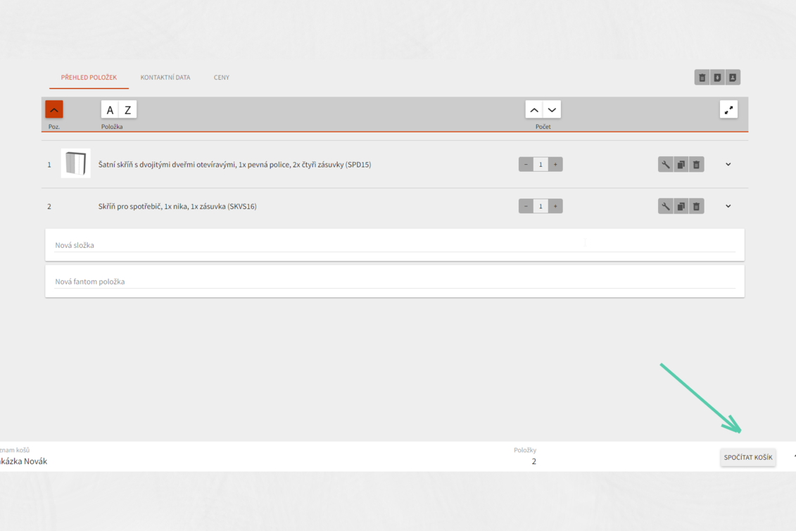Click the orange collapse arrow above Poz.
The height and width of the screenshot is (531, 796).
[x=54, y=109]
